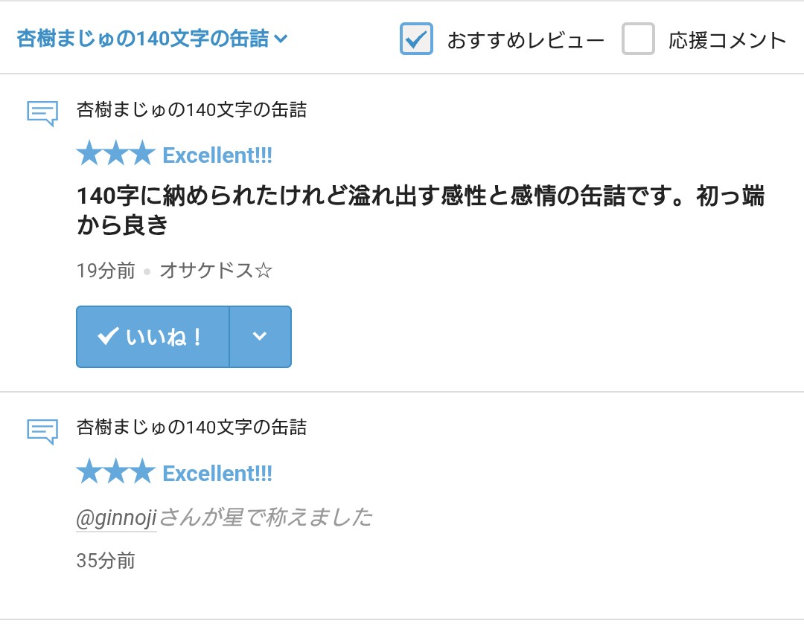Open the dropdown arrow beside いいね！
Screen dimensions: 804x632
260,337
